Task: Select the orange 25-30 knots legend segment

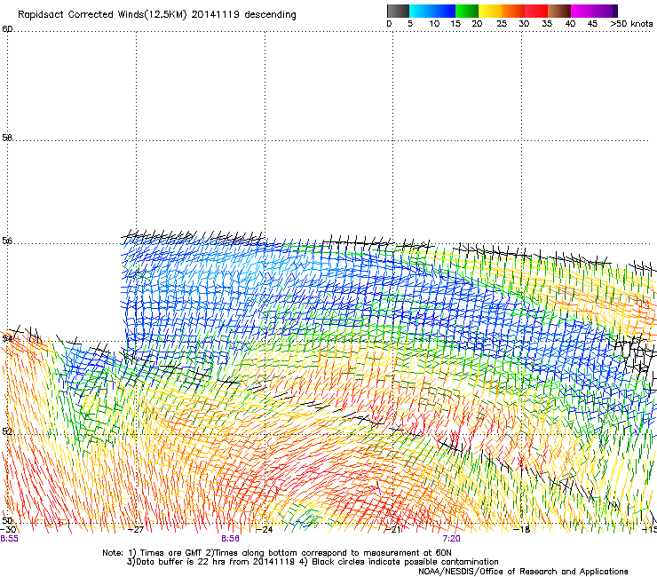Action: (x=513, y=11)
